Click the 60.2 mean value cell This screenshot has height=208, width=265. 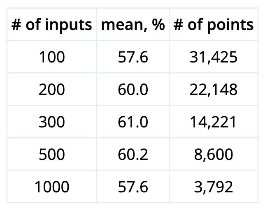pos(133,154)
